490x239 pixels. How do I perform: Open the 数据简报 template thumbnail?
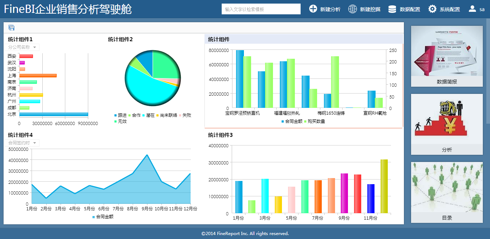[447, 51]
